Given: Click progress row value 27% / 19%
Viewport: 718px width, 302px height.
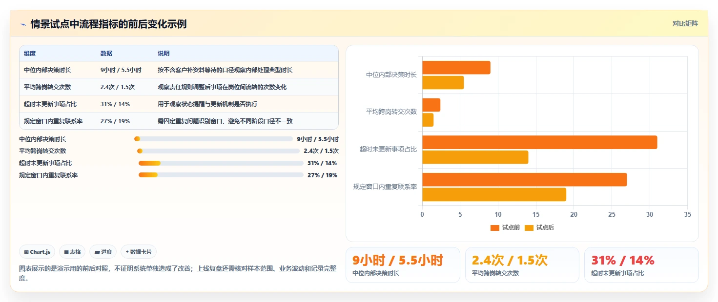Looking at the screenshot, I should (322, 175).
